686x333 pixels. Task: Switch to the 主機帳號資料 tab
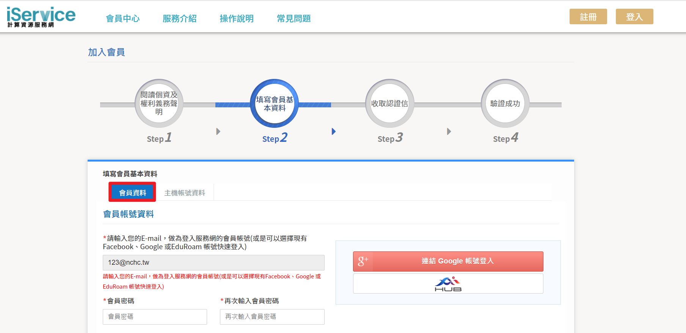coord(185,193)
